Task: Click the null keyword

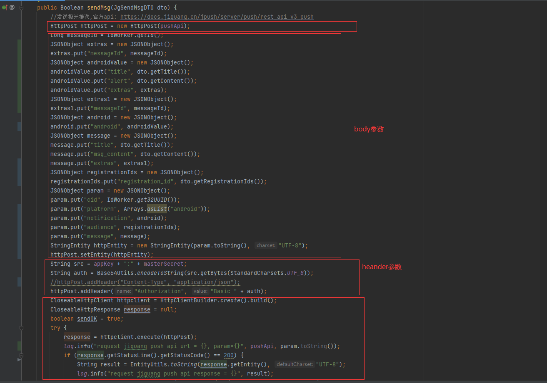Action: coord(167,309)
